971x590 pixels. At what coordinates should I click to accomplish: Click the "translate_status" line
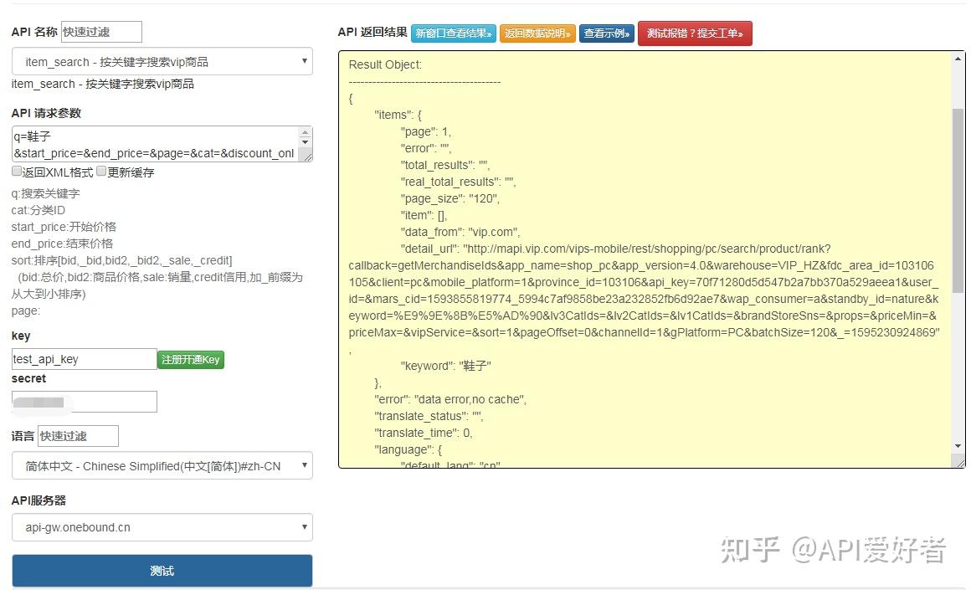[429, 416]
